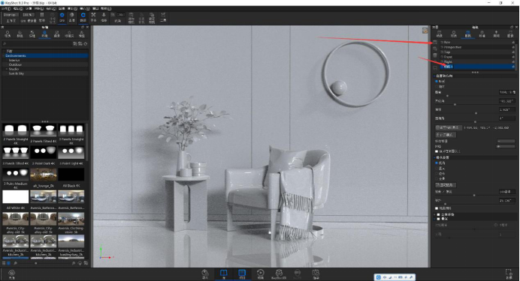Switch to Project Lighting tab
Image resolution: width=520 pixels, height=281 pixels.
click(496, 34)
